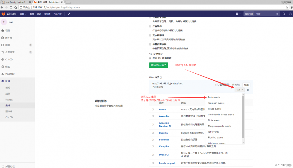Image resolution: width=293 pixels, height=168 pixels.
Task: Open the admin area wrench icon
Action: 69,14
